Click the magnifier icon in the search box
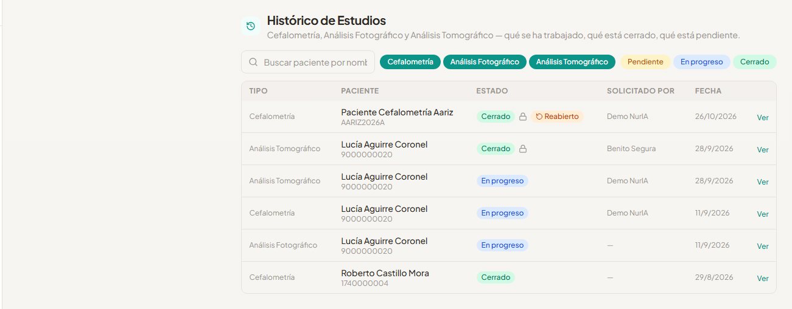 pos(253,62)
